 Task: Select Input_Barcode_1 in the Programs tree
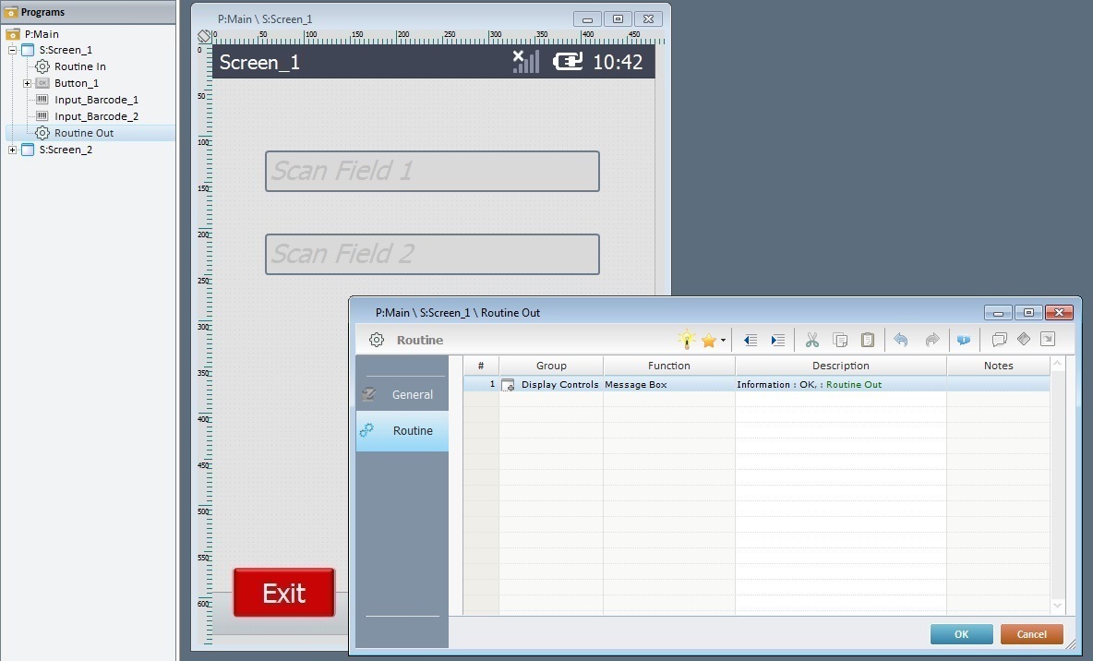pyautogui.click(x=96, y=100)
